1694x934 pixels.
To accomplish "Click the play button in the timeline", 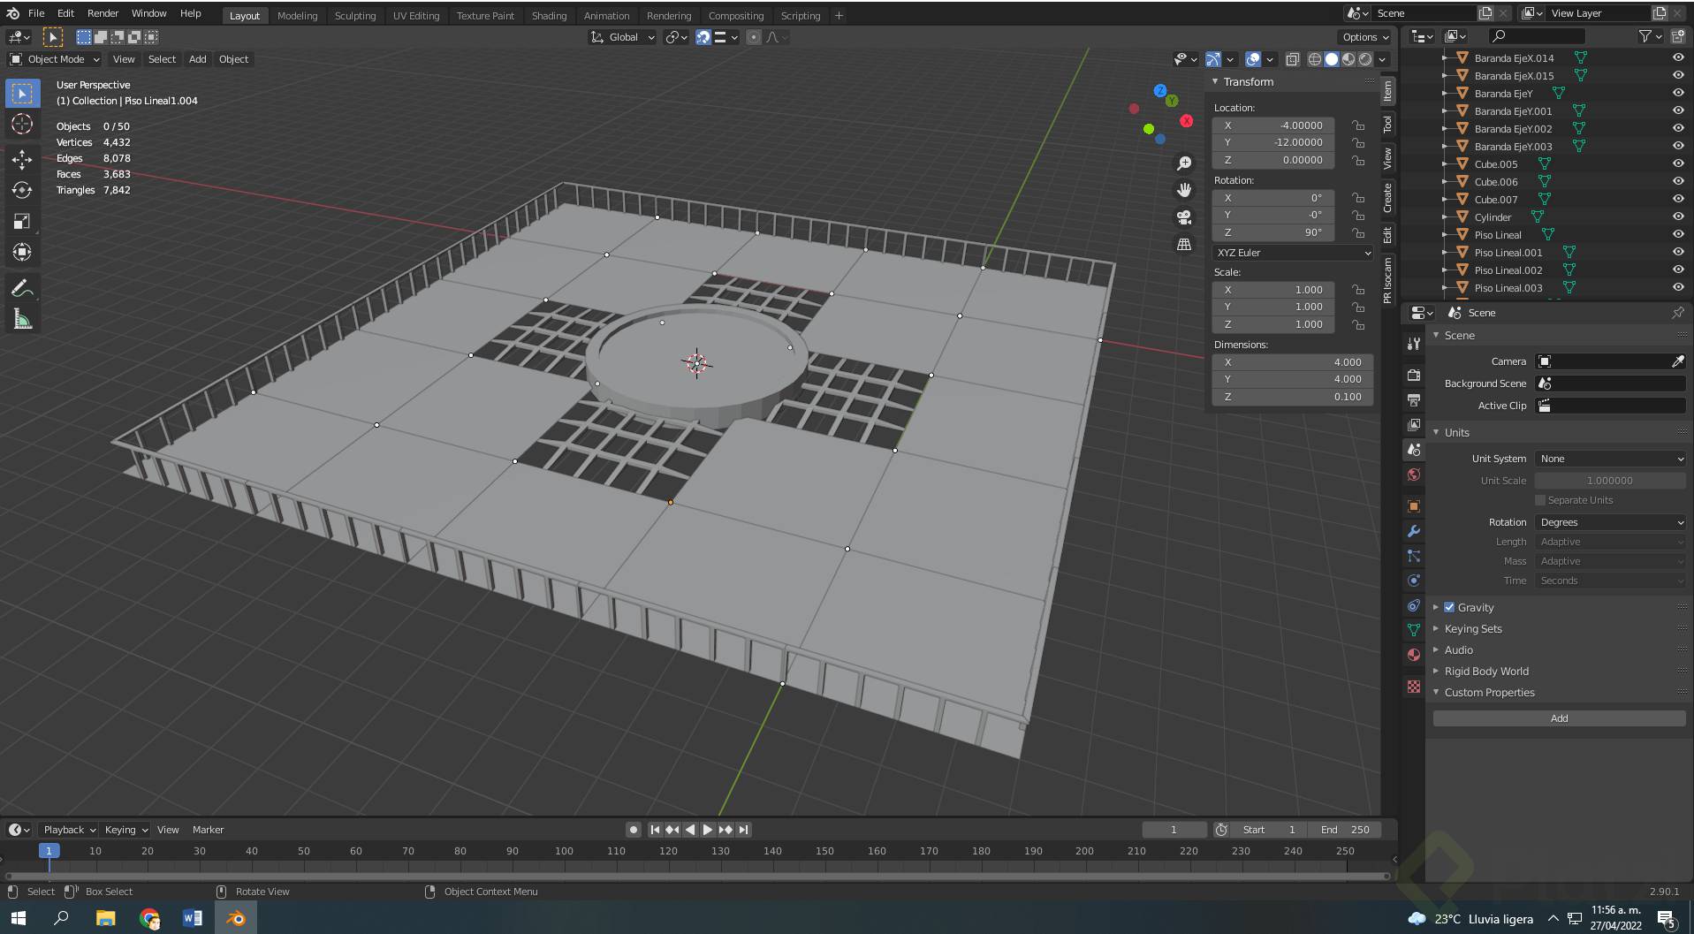I will [707, 829].
